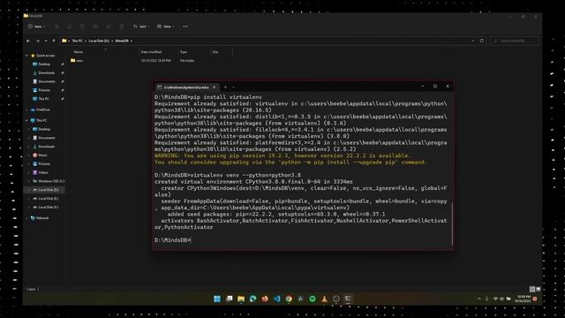Open the Sort dropdown in File Explorer
The image size is (565, 318).
point(141,26)
